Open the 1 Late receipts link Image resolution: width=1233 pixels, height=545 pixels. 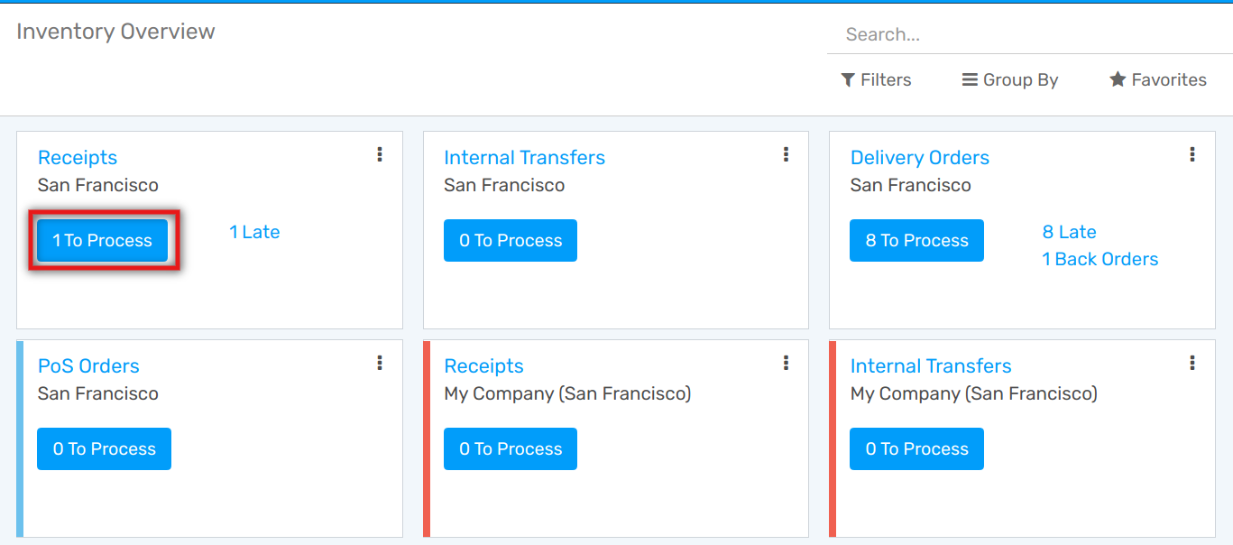click(254, 232)
